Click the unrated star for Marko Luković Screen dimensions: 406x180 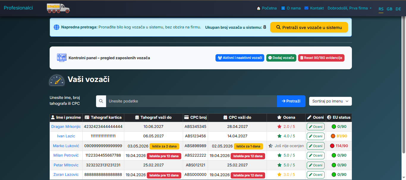270,146
